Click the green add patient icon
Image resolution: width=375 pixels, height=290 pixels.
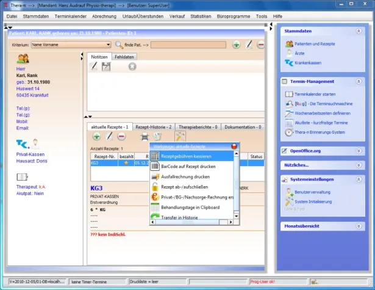pyautogui.click(x=236, y=45)
